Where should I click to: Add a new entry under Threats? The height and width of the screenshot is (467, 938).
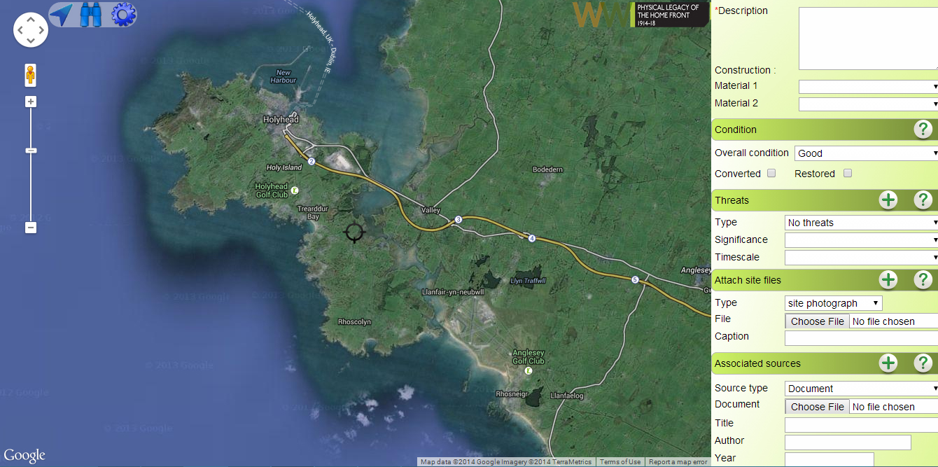click(888, 200)
